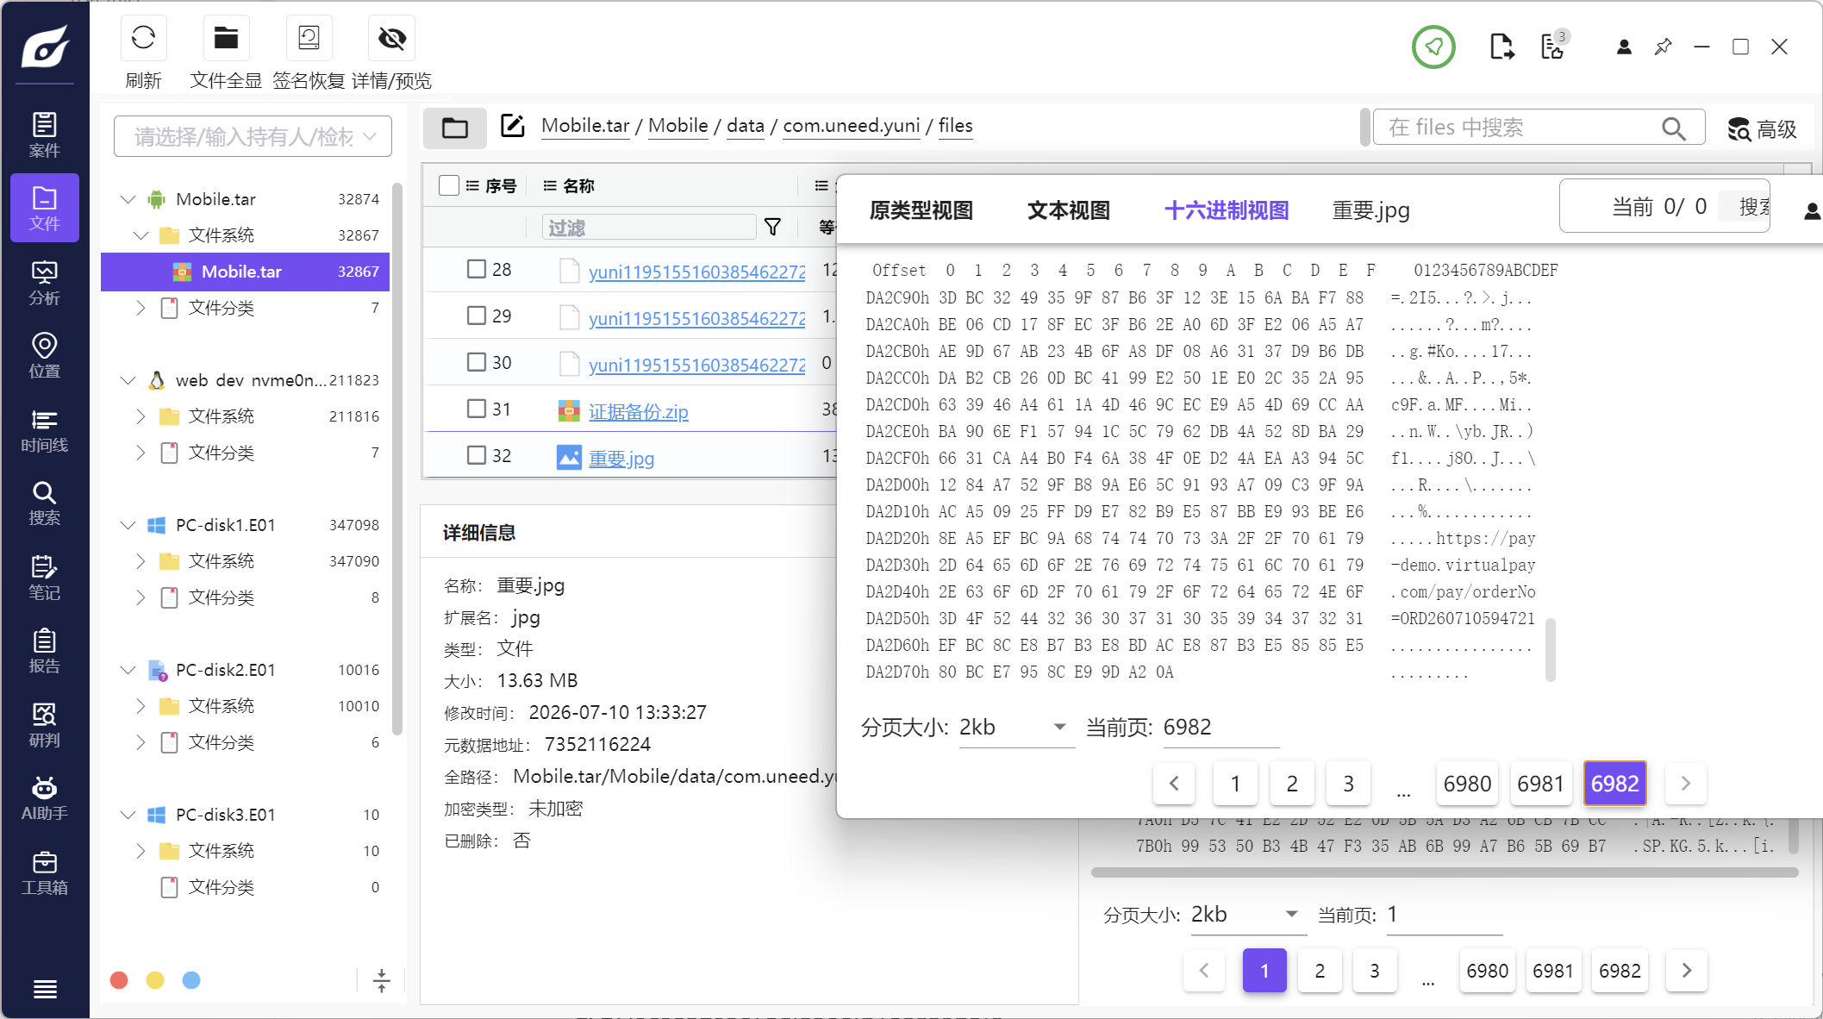The height and width of the screenshot is (1019, 1823).
Task: Click the user account icon
Action: [x=1624, y=47]
